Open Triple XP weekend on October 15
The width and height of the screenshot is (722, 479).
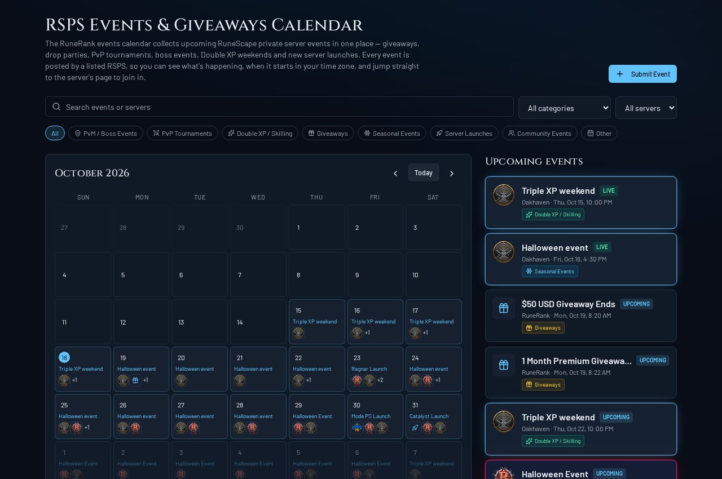point(315,321)
